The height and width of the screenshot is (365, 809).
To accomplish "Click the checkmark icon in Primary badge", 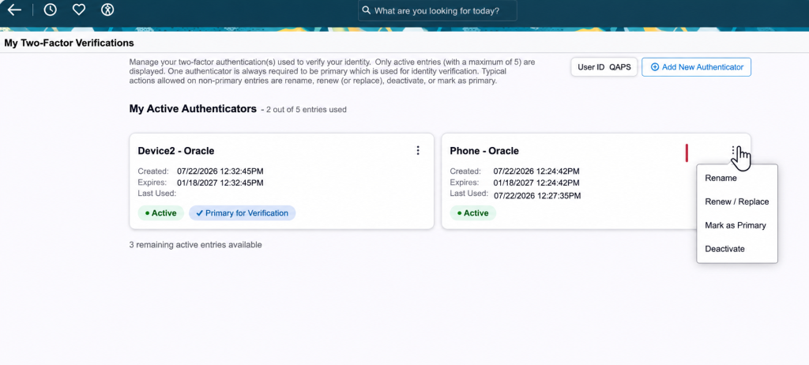I will click(x=200, y=213).
